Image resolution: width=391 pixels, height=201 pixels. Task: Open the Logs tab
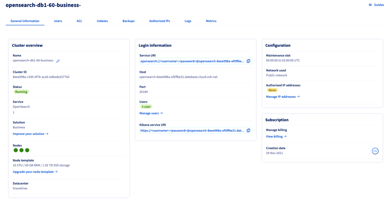(188, 21)
